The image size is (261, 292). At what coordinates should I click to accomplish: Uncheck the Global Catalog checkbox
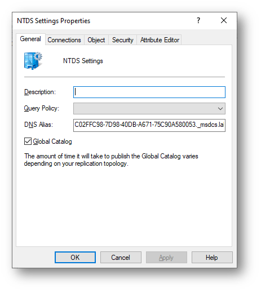coord(28,141)
